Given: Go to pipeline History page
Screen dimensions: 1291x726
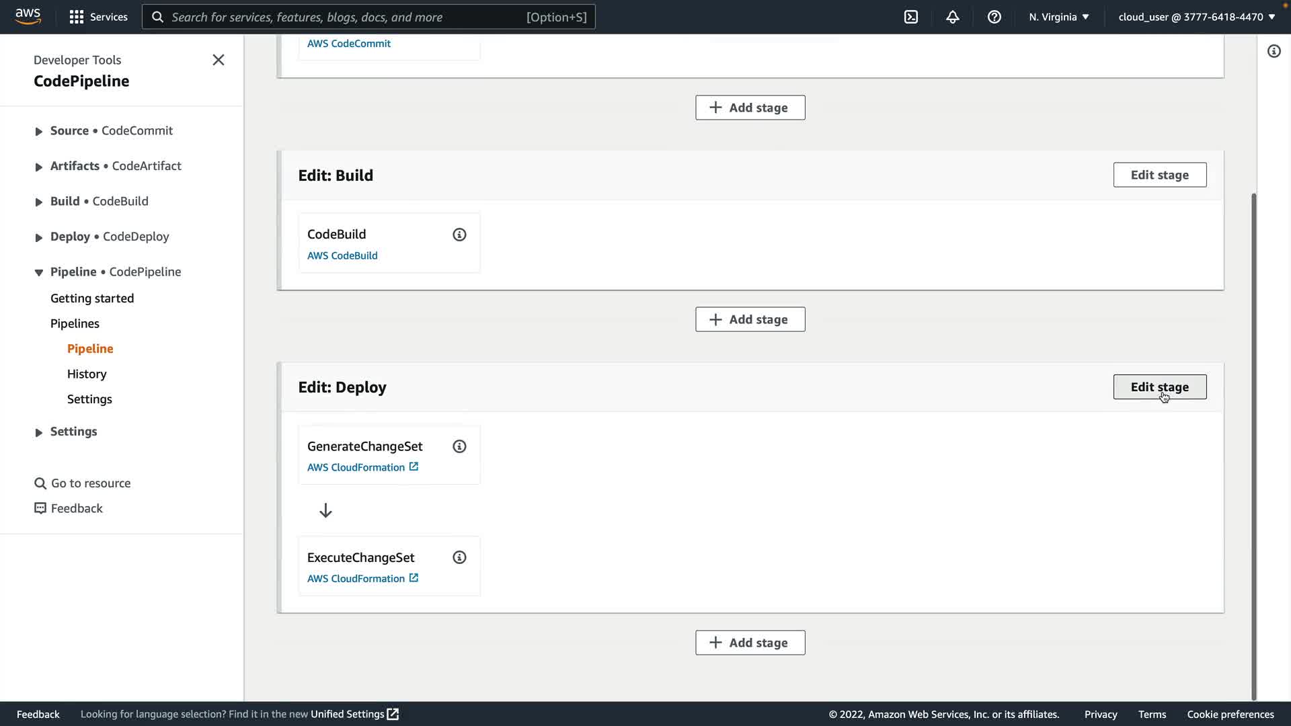Looking at the screenshot, I should pos(87,374).
